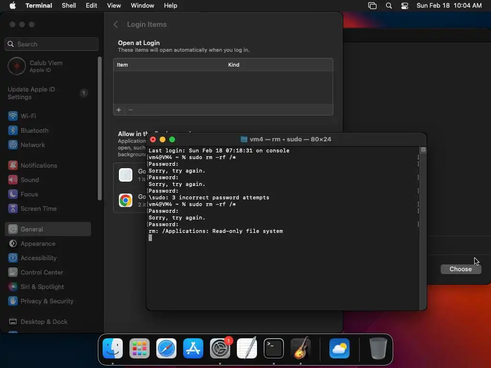Viewport: 491px width, 368px height.
Task: Open Bluetooth settings in sidebar
Action: click(48, 130)
